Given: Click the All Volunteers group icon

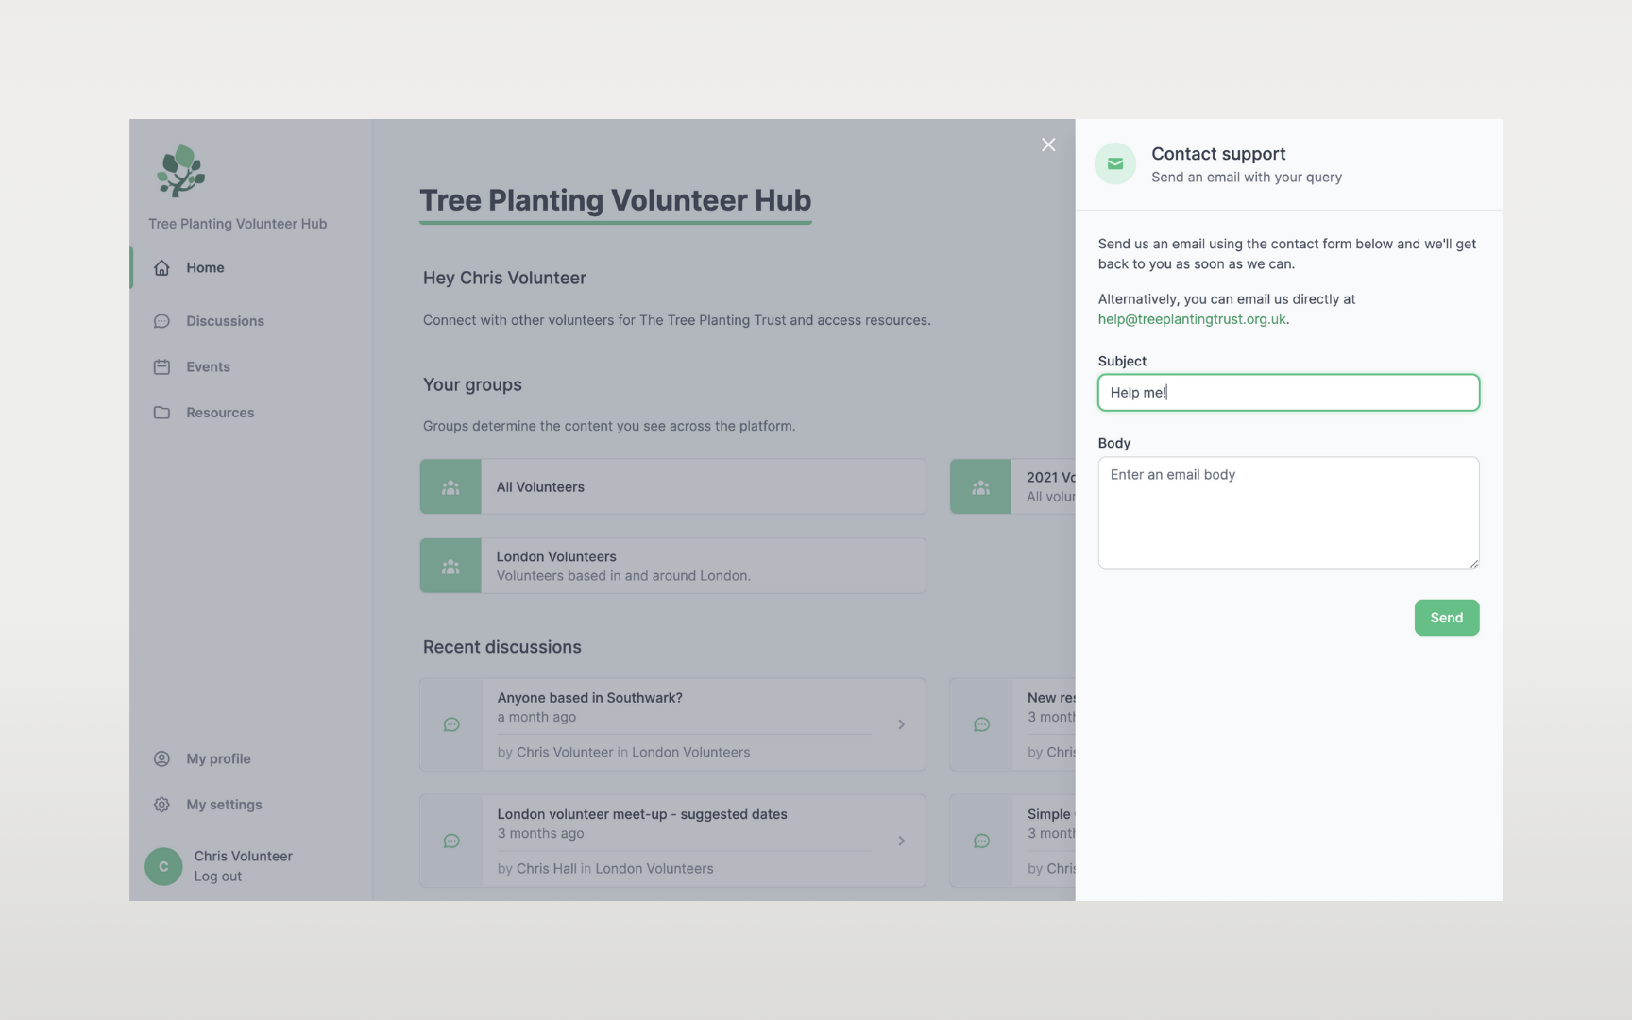Looking at the screenshot, I should 450,487.
